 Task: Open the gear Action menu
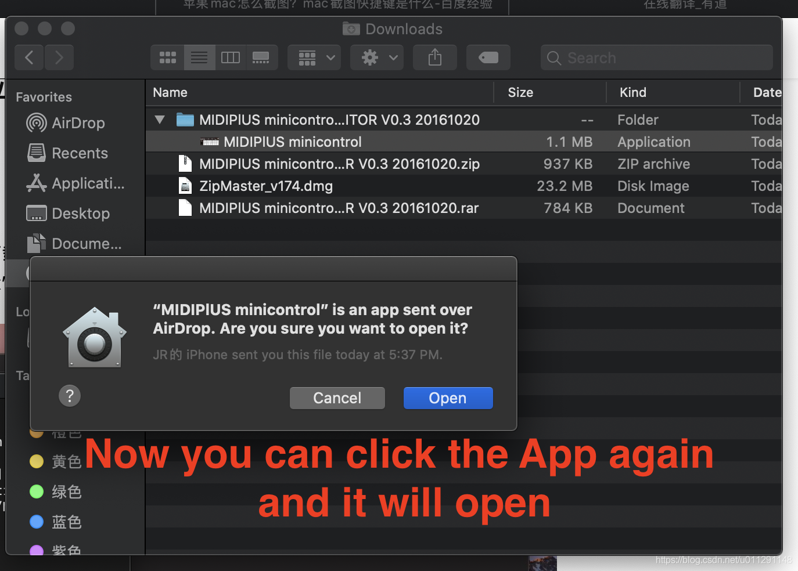[377, 57]
